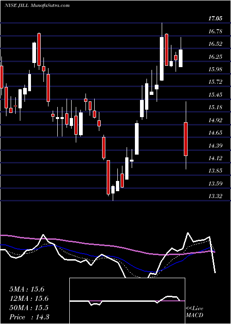Click the 5MA : 15.6 reading
Screen dimensions: 231x324
[x=27, y=289]
